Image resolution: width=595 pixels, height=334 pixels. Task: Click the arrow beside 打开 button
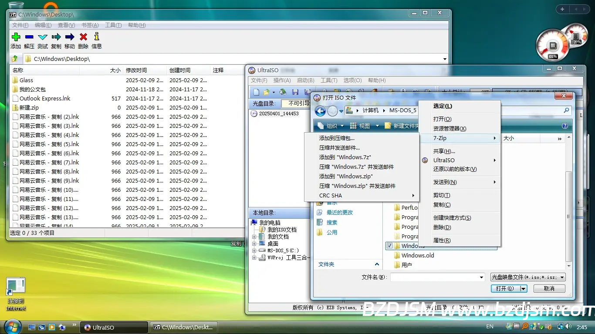[x=524, y=289]
